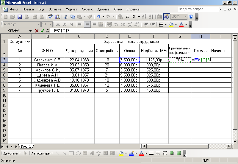
Task: Open the Arial Cyr font dropdown
Action: point(39,24)
